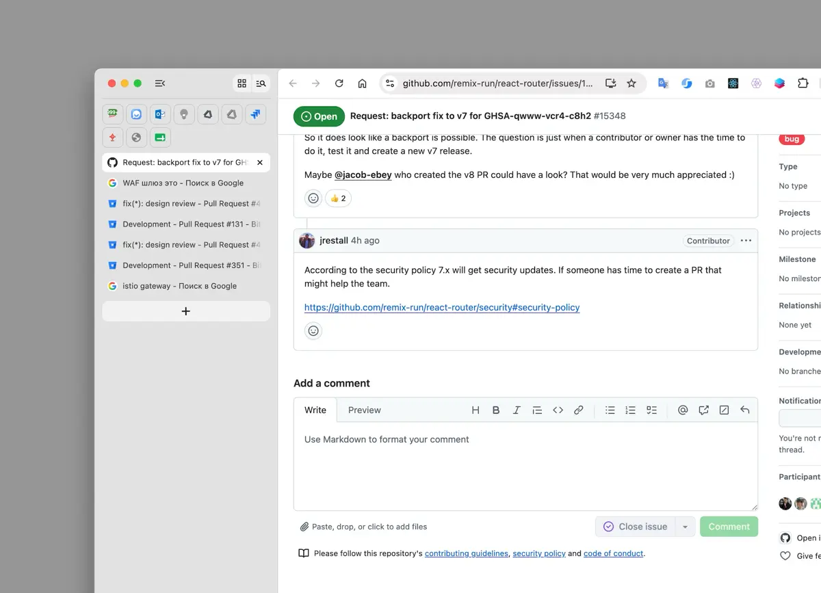
Task: Open the pinned red compass-shaped tab
Action: click(x=112, y=137)
